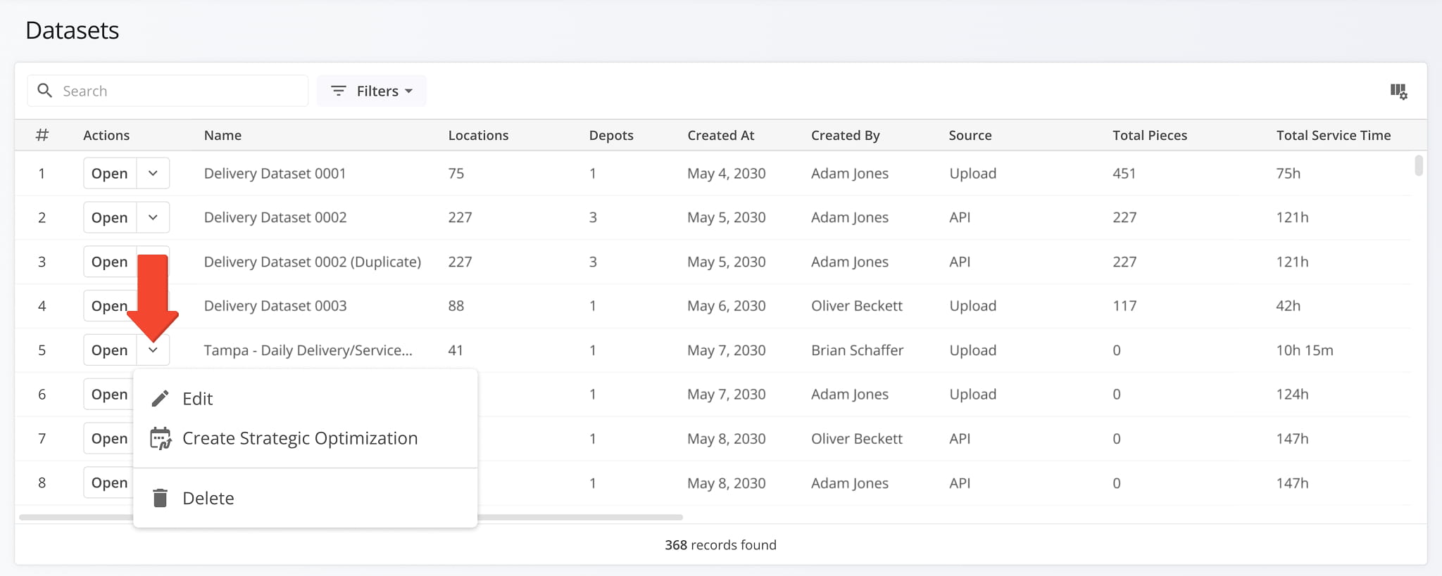
Task: Open the column settings icon
Action: (1398, 91)
